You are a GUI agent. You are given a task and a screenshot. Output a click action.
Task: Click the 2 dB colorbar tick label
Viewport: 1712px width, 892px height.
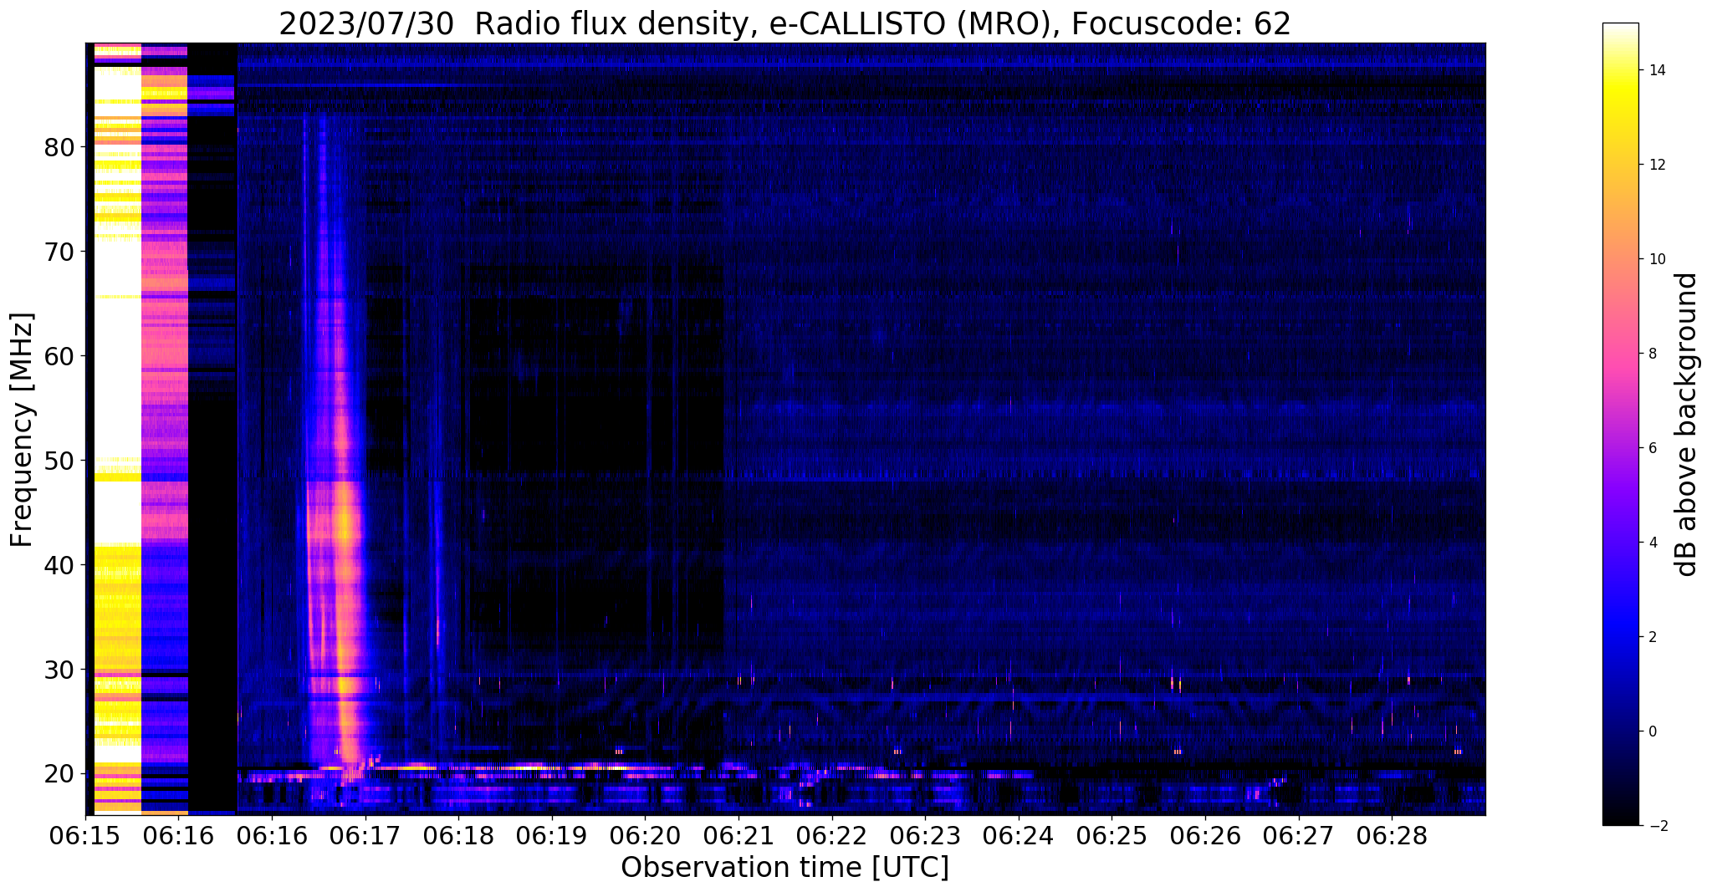[1652, 637]
